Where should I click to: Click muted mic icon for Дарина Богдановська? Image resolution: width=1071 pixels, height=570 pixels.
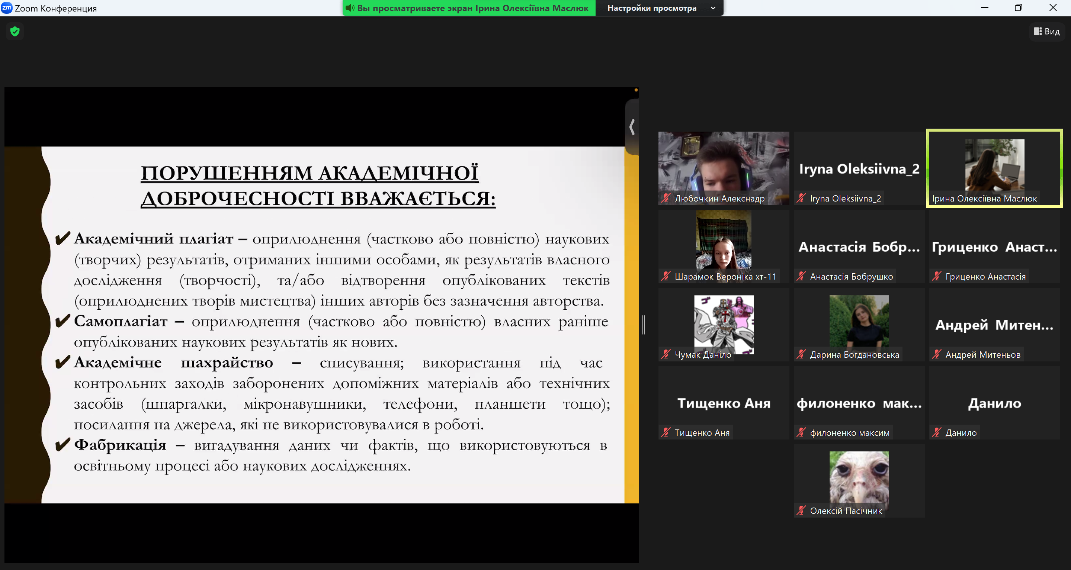pyautogui.click(x=801, y=354)
